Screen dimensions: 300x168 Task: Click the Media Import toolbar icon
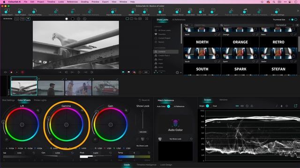click(x=7, y=11)
